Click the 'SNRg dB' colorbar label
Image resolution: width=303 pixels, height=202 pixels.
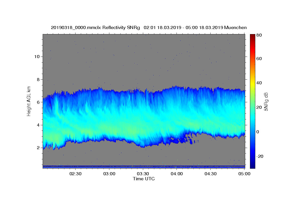tap(266, 101)
